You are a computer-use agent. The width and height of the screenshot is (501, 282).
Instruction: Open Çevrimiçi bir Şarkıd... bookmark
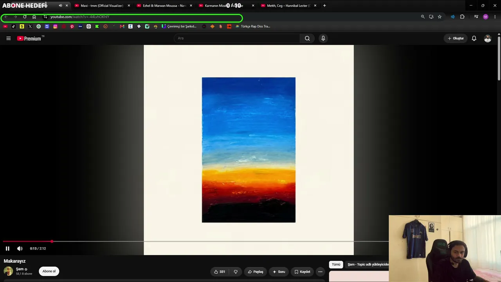coord(179,26)
